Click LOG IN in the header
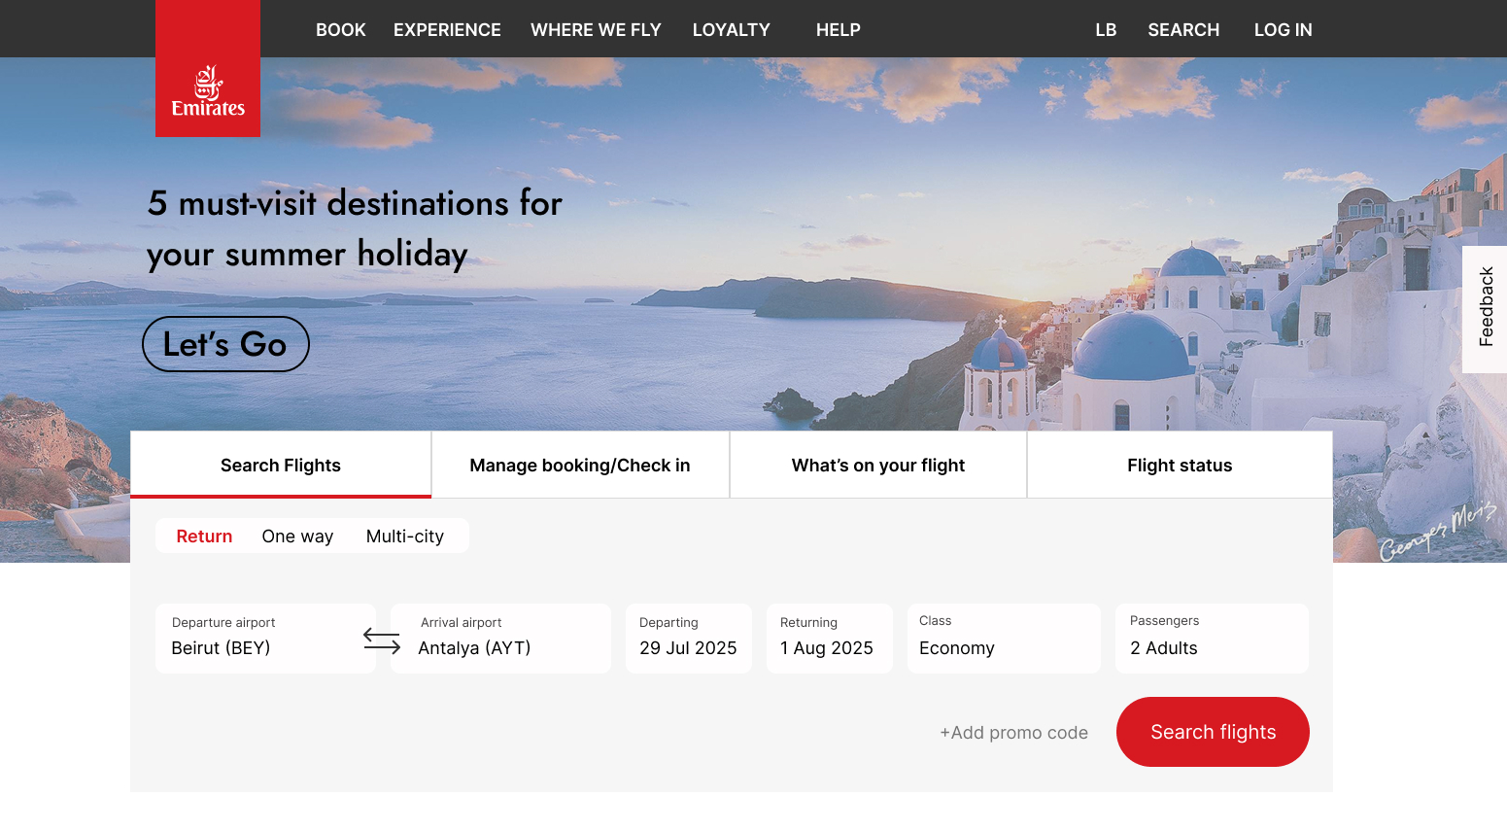Viewport: 1507px width, 831px height. pyautogui.click(x=1283, y=30)
